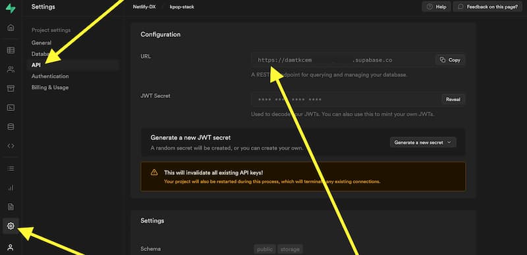Select the API settings item
This screenshot has height=255, width=527.
(x=73, y=65)
